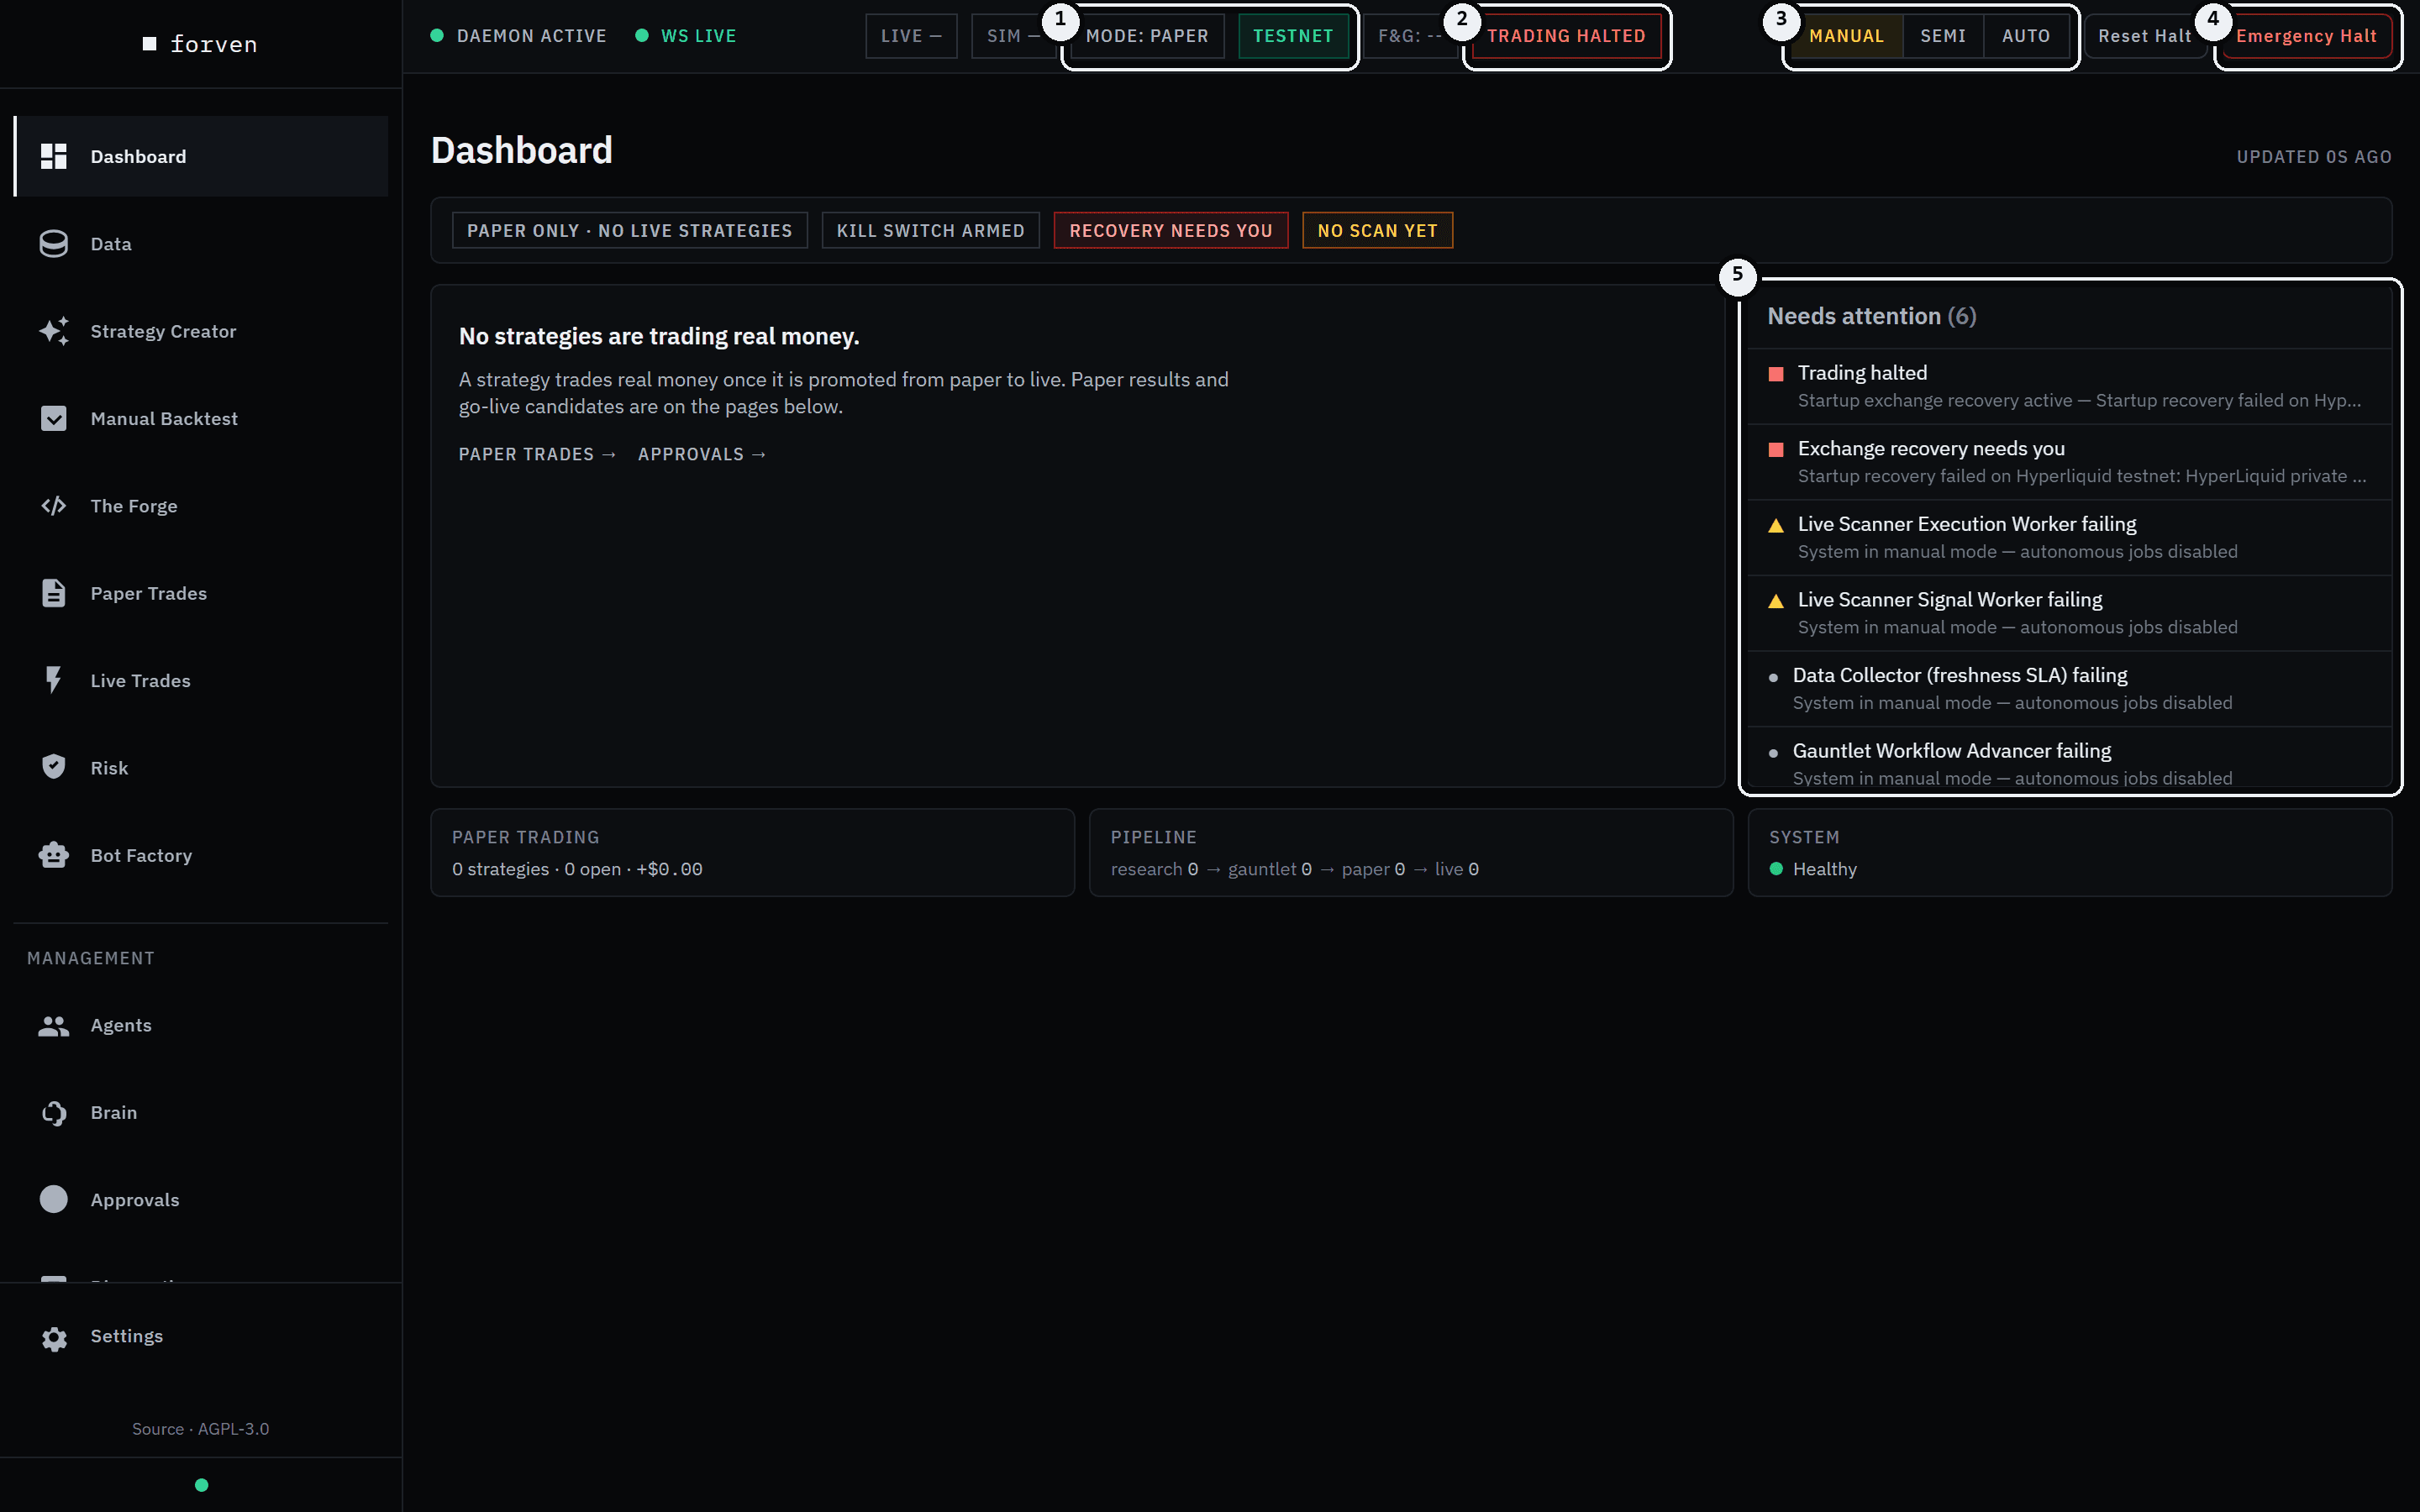The image size is (2420, 1512).
Task: Click the PAPER ONLY · NO LIVE STRATEGIES badge
Action: 629,230
